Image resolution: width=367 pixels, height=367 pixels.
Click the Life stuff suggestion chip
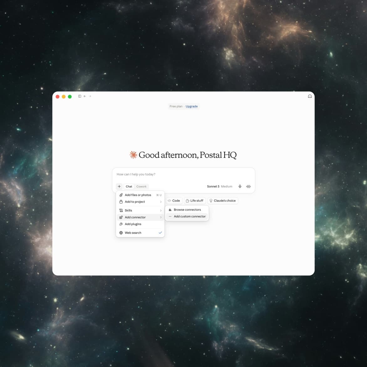pos(194,201)
